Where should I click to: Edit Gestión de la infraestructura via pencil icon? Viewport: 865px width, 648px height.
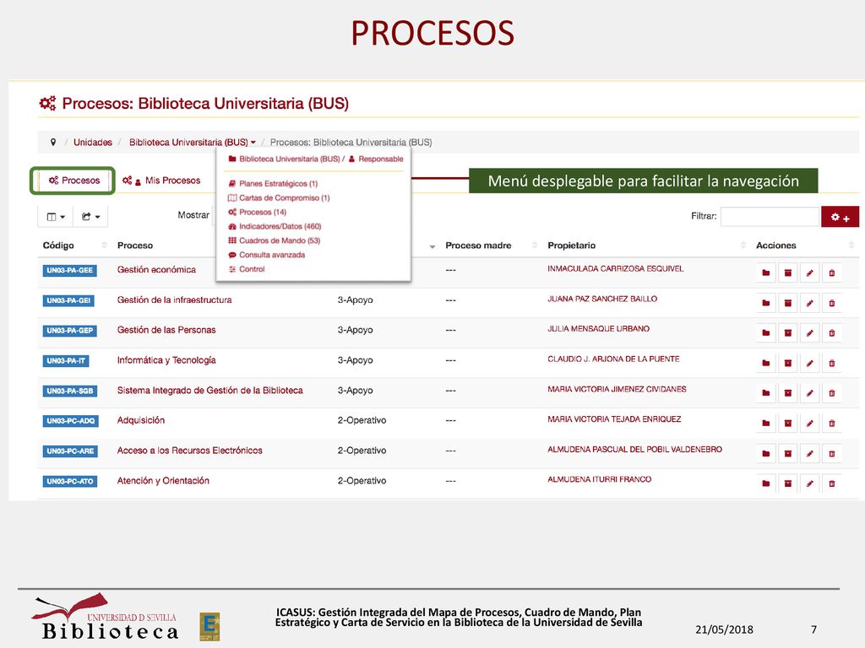(810, 303)
